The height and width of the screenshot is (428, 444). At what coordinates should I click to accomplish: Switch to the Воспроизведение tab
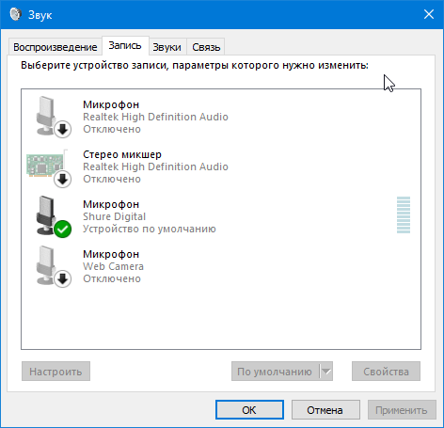[x=55, y=47]
